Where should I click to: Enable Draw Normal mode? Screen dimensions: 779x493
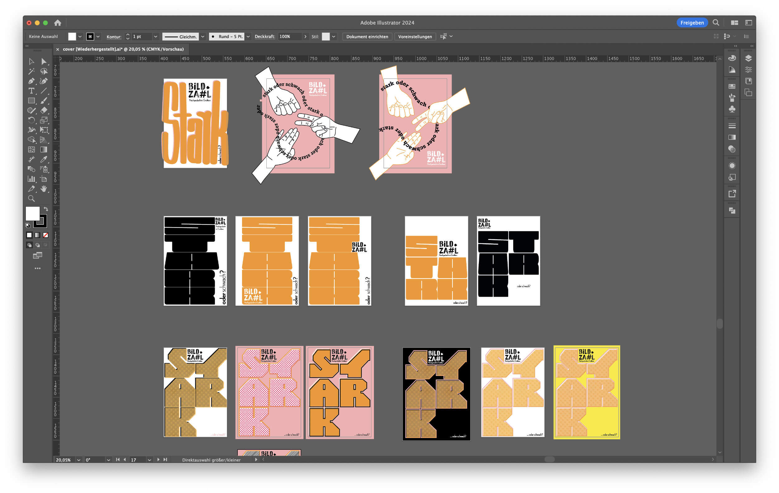pyautogui.click(x=29, y=245)
